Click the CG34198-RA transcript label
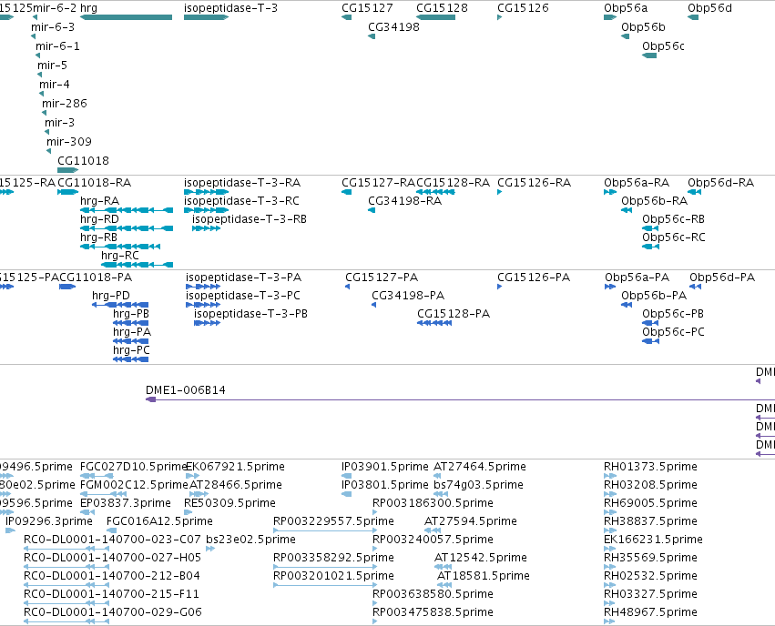Viewport: 775px width, 626px height. point(404,201)
